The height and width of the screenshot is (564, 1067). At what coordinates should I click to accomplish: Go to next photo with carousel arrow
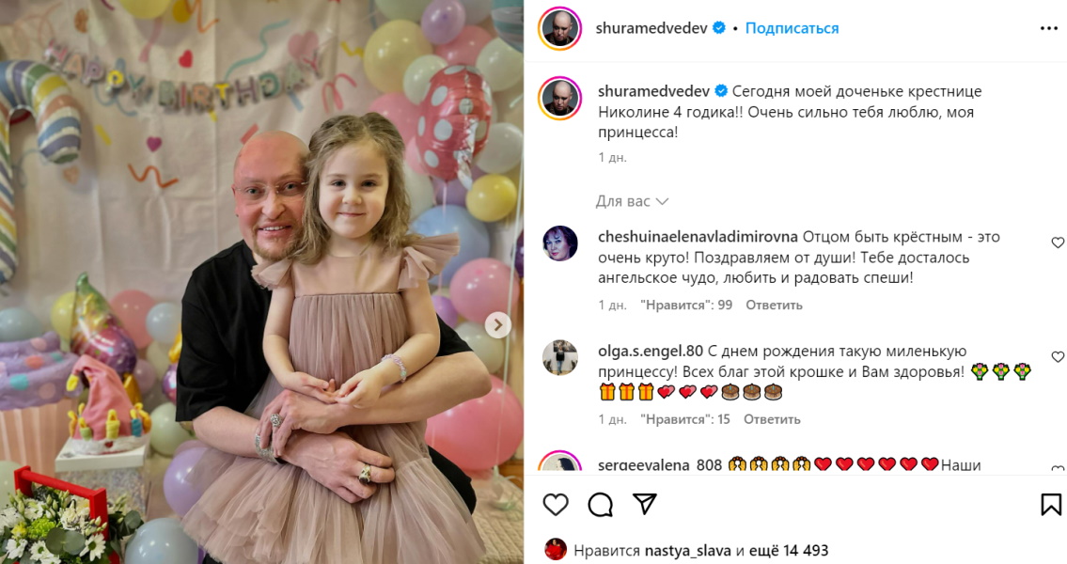497,325
